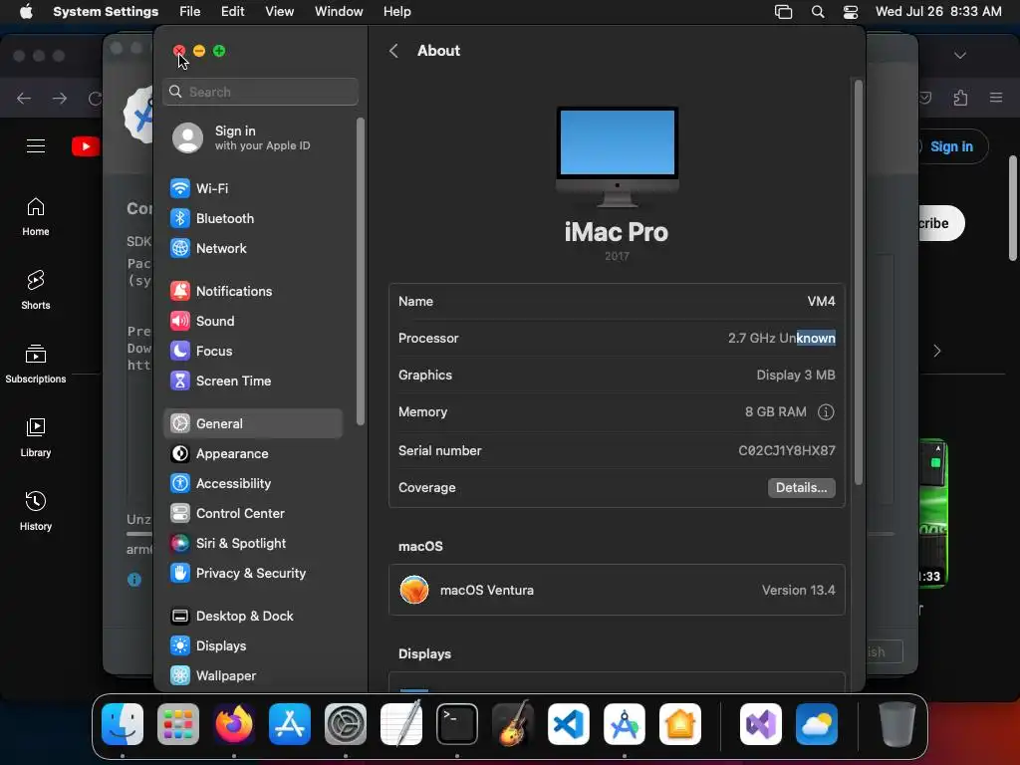Open the Edit menu
1020x765 pixels.
(x=232, y=12)
